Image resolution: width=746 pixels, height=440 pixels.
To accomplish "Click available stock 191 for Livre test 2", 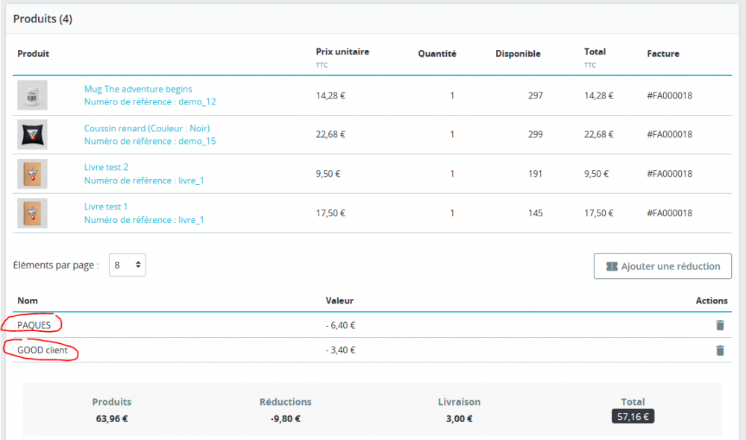I will pos(535,174).
